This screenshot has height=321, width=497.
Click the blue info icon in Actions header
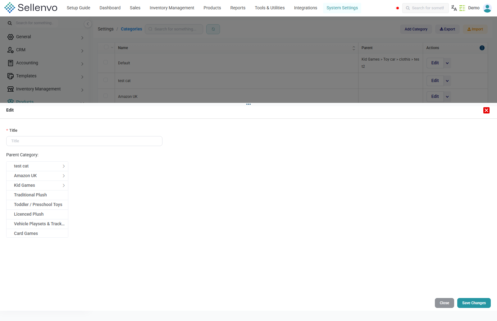tap(482, 48)
